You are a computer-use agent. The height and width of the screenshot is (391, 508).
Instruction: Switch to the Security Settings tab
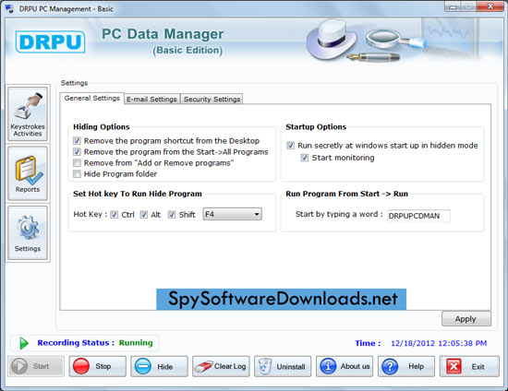pyautogui.click(x=212, y=99)
